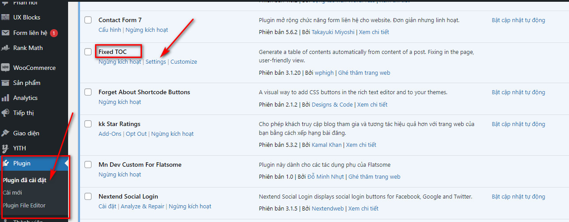Image resolution: width=569 pixels, height=222 pixels.
Task: Tick the Mn Dev Custom For Flatsome checkbox
Action: [88, 165]
